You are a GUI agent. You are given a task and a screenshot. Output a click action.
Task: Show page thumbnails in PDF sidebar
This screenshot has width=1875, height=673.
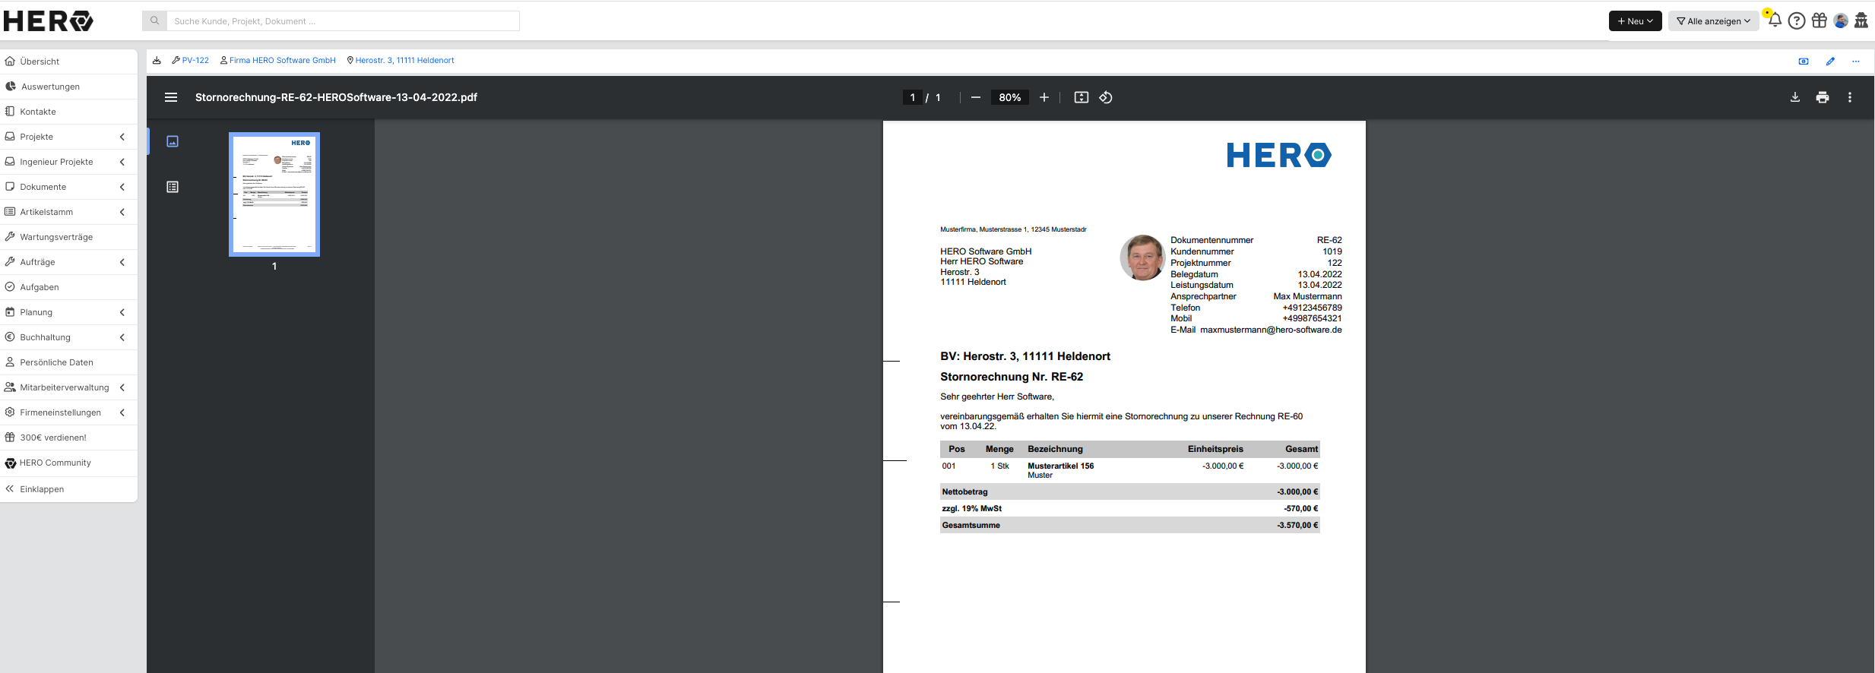[173, 141]
